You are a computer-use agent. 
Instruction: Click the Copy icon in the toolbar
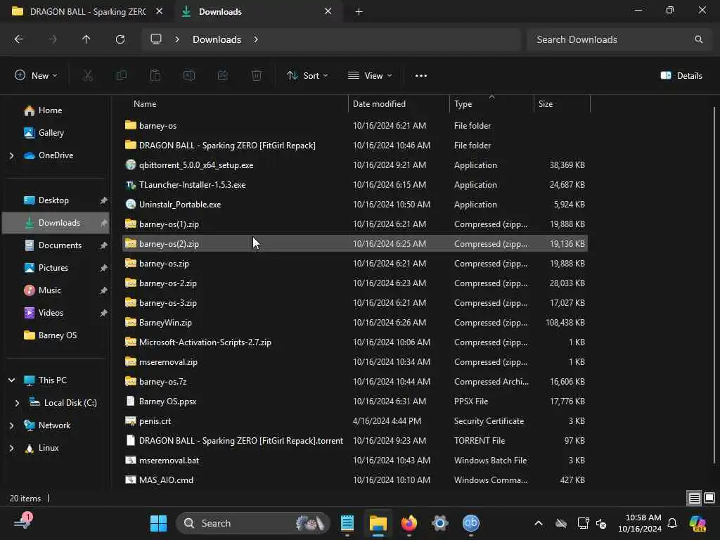point(121,76)
